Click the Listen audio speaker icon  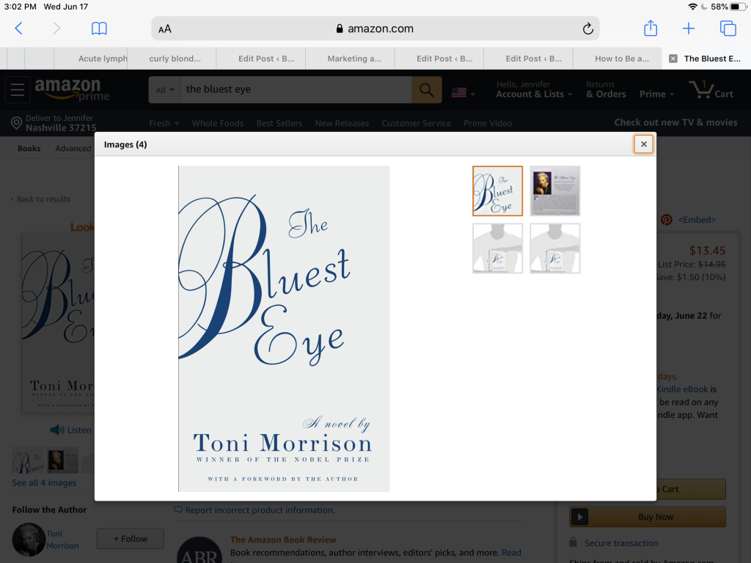57,430
